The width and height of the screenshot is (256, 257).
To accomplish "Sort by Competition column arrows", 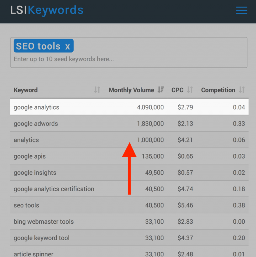I will 242,90.
